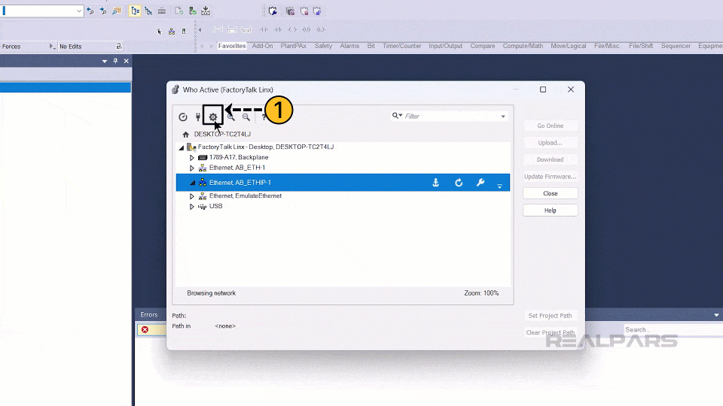Click the home icon beside DESKTOP-TC2T4LJ
The width and height of the screenshot is (723, 406).
coord(185,135)
